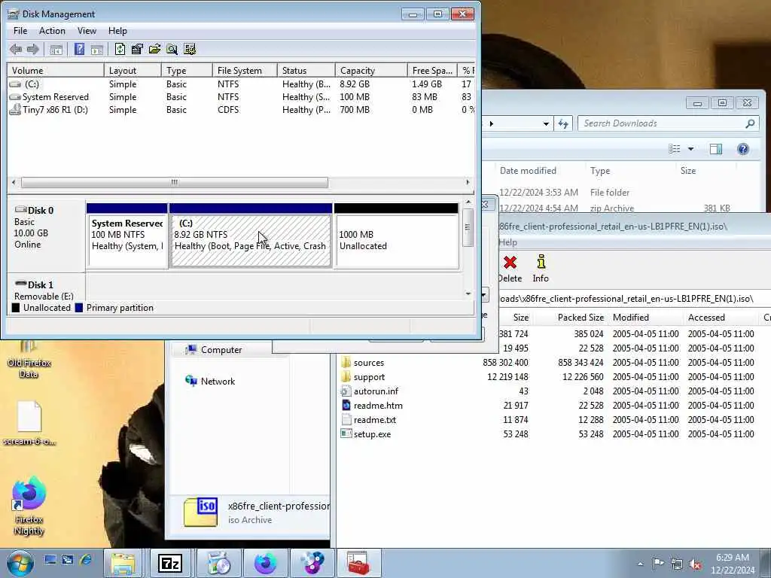Viewport: 771px width, 578px height.
Task: Select the System Reserved volume row
Action: [x=241, y=97]
